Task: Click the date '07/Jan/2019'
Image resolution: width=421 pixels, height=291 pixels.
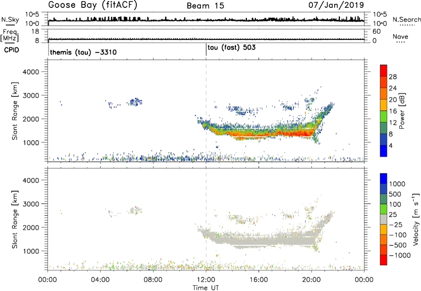Action: (336, 5)
